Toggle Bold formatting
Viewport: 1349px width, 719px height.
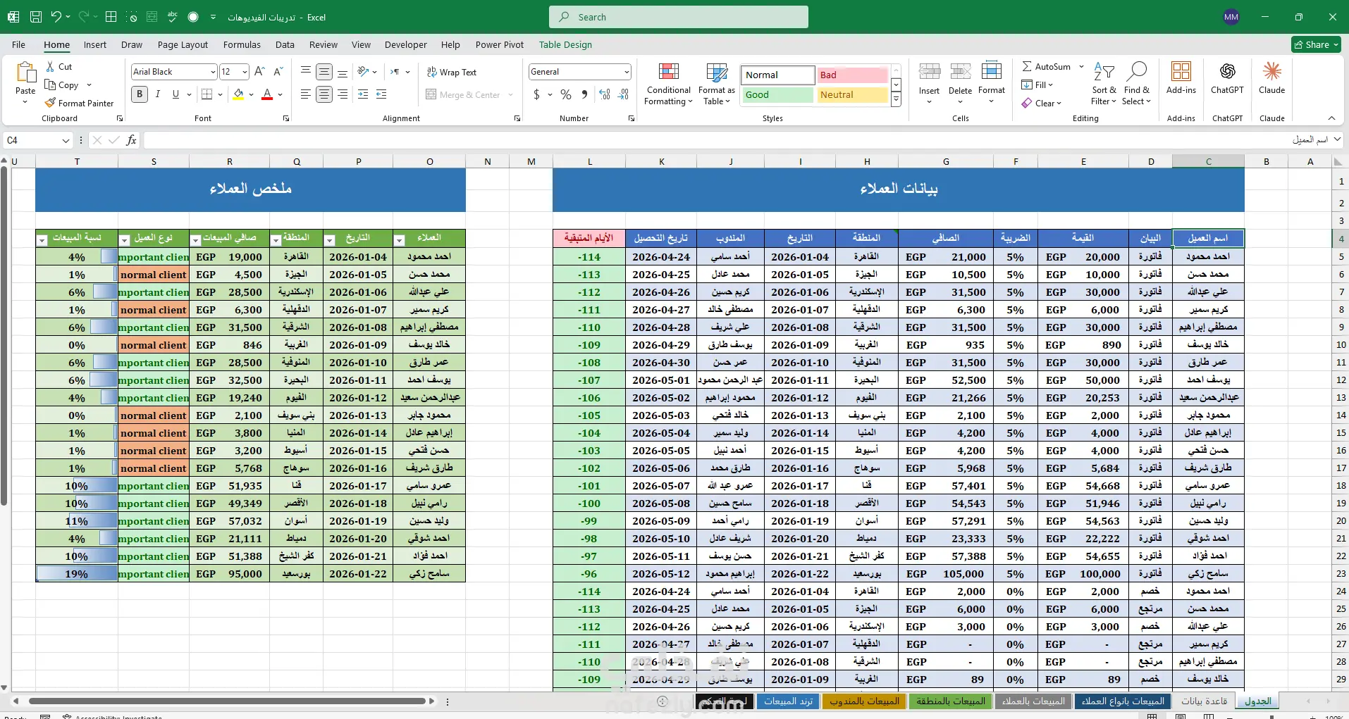(x=140, y=94)
